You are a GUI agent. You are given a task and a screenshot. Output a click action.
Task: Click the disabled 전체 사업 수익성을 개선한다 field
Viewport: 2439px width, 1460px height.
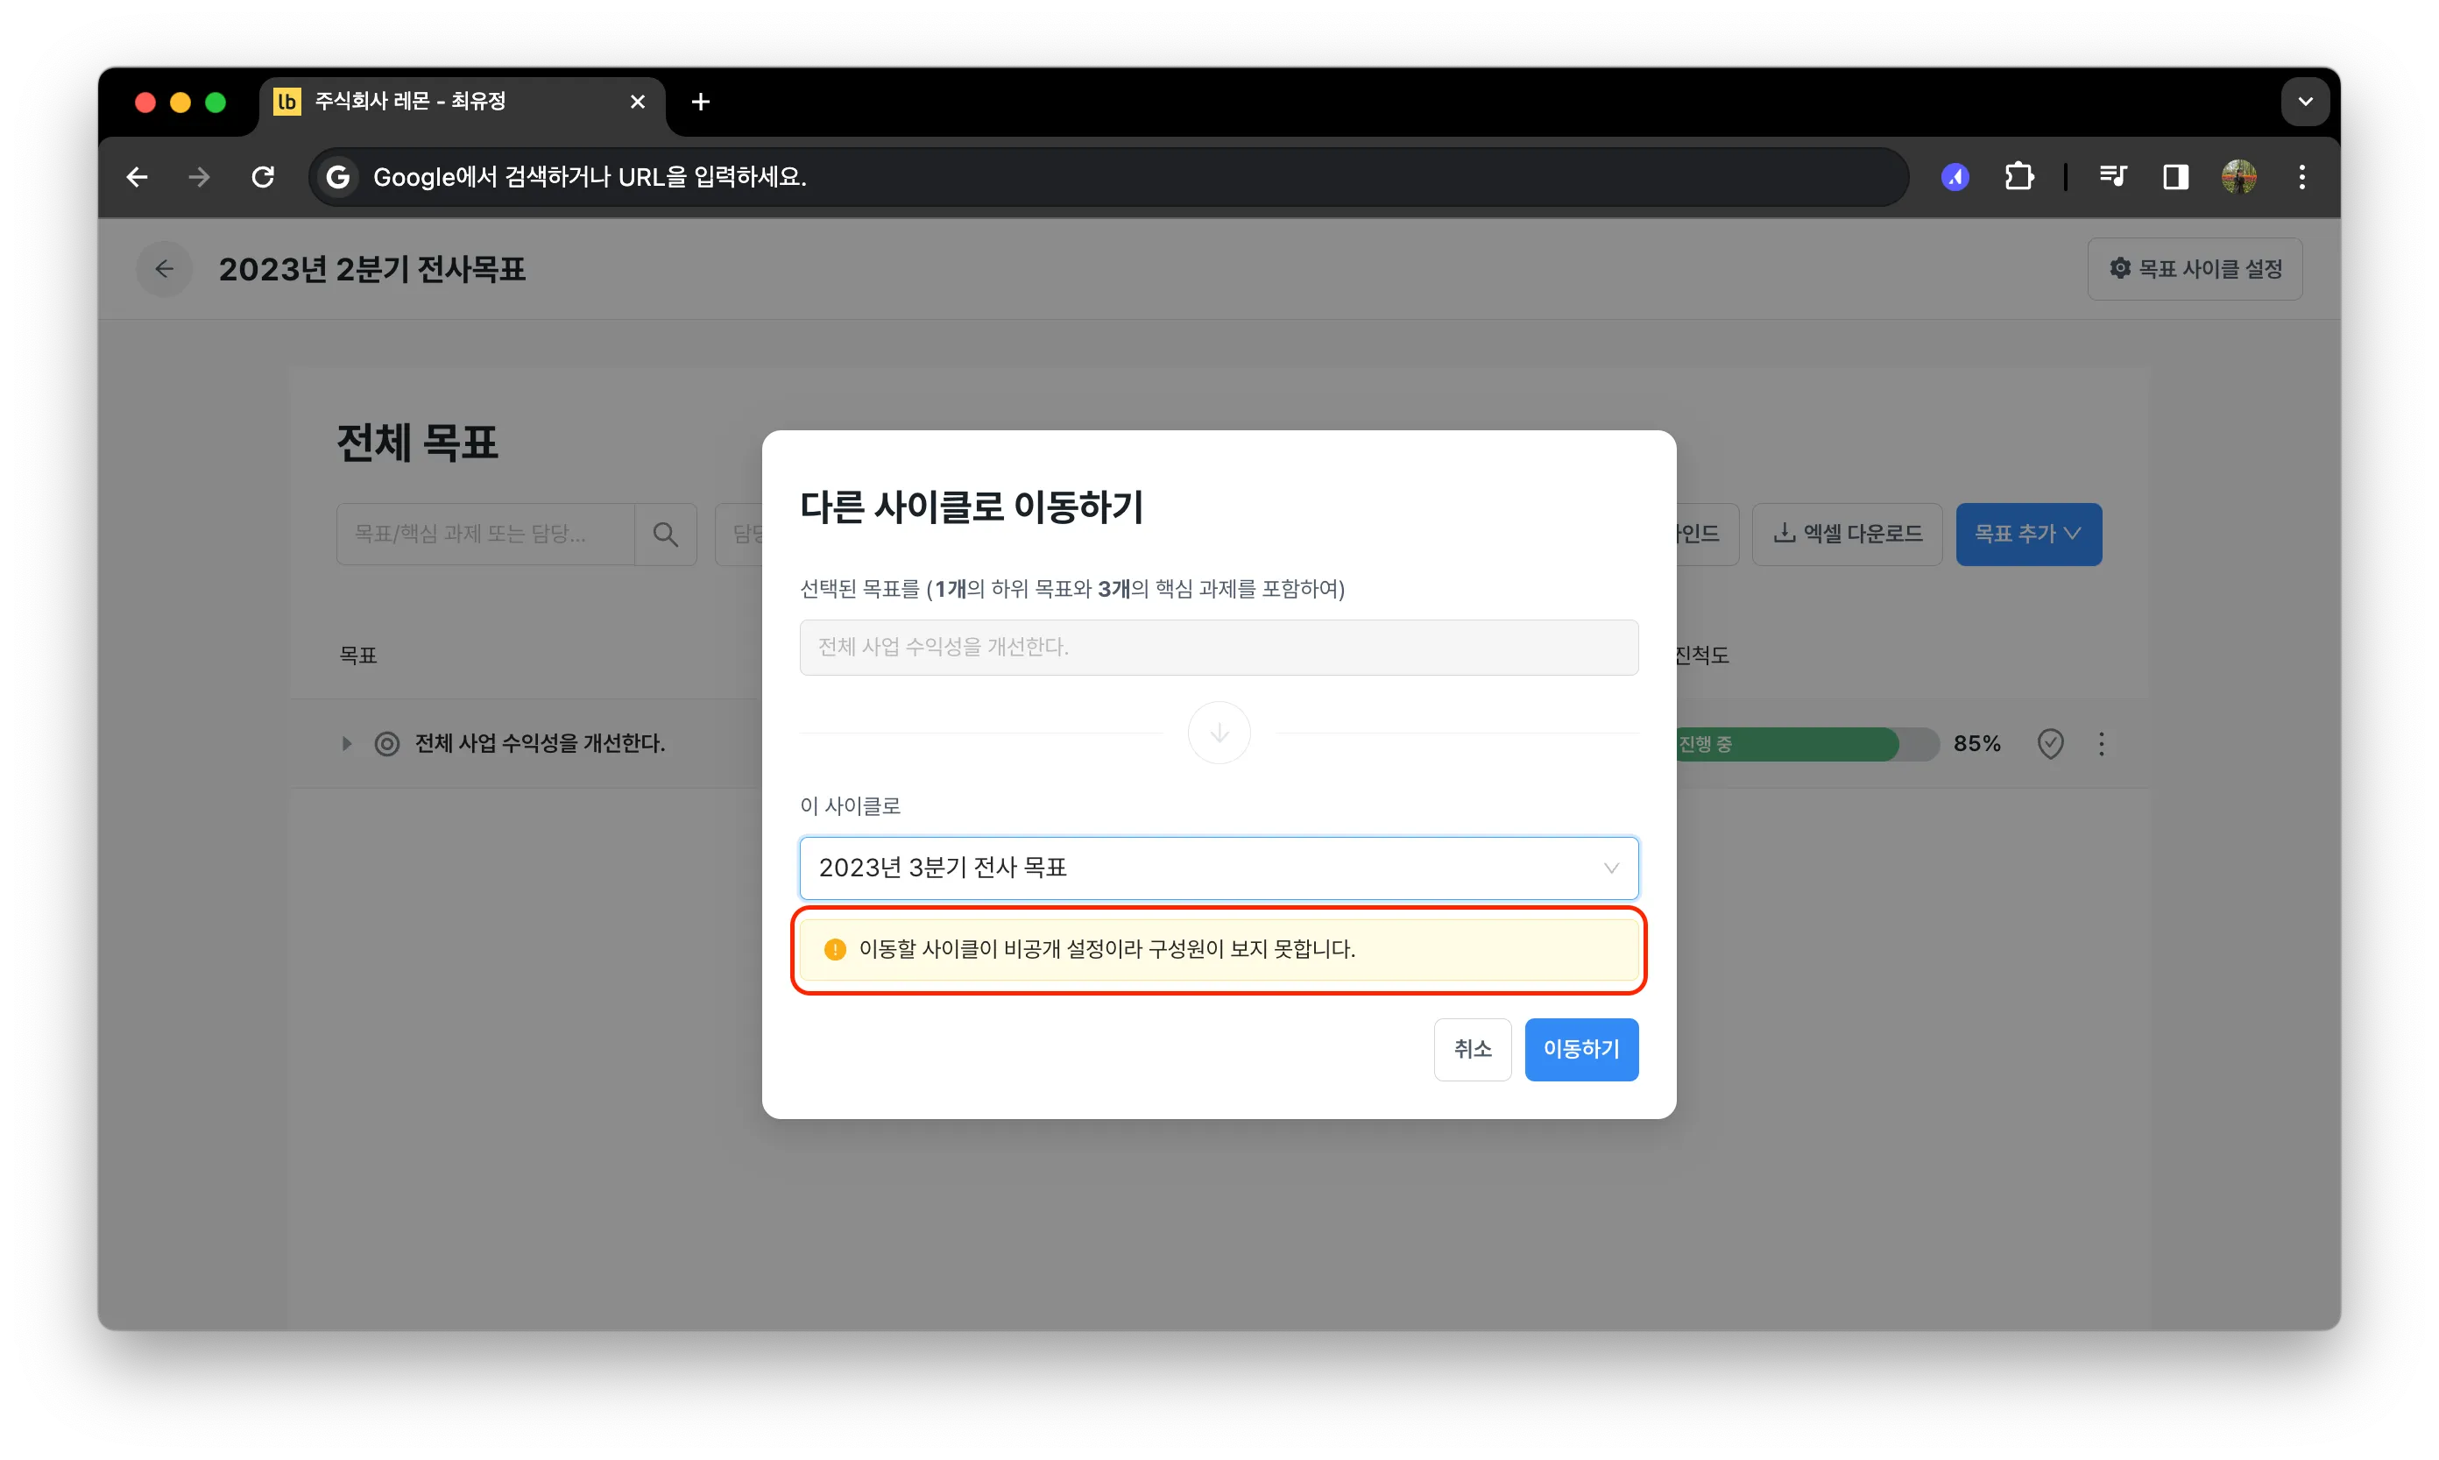pyautogui.click(x=1219, y=648)
